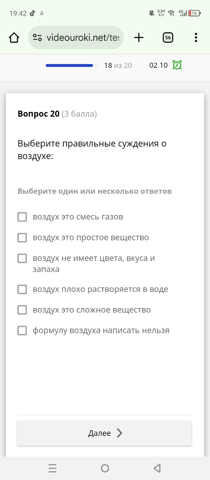Image resolution: width=210 pixels, height=480 pixels.
Task: Tick the checkbox 'формулу воздуха написать нельзя'
Action: (x=22, y=330)
